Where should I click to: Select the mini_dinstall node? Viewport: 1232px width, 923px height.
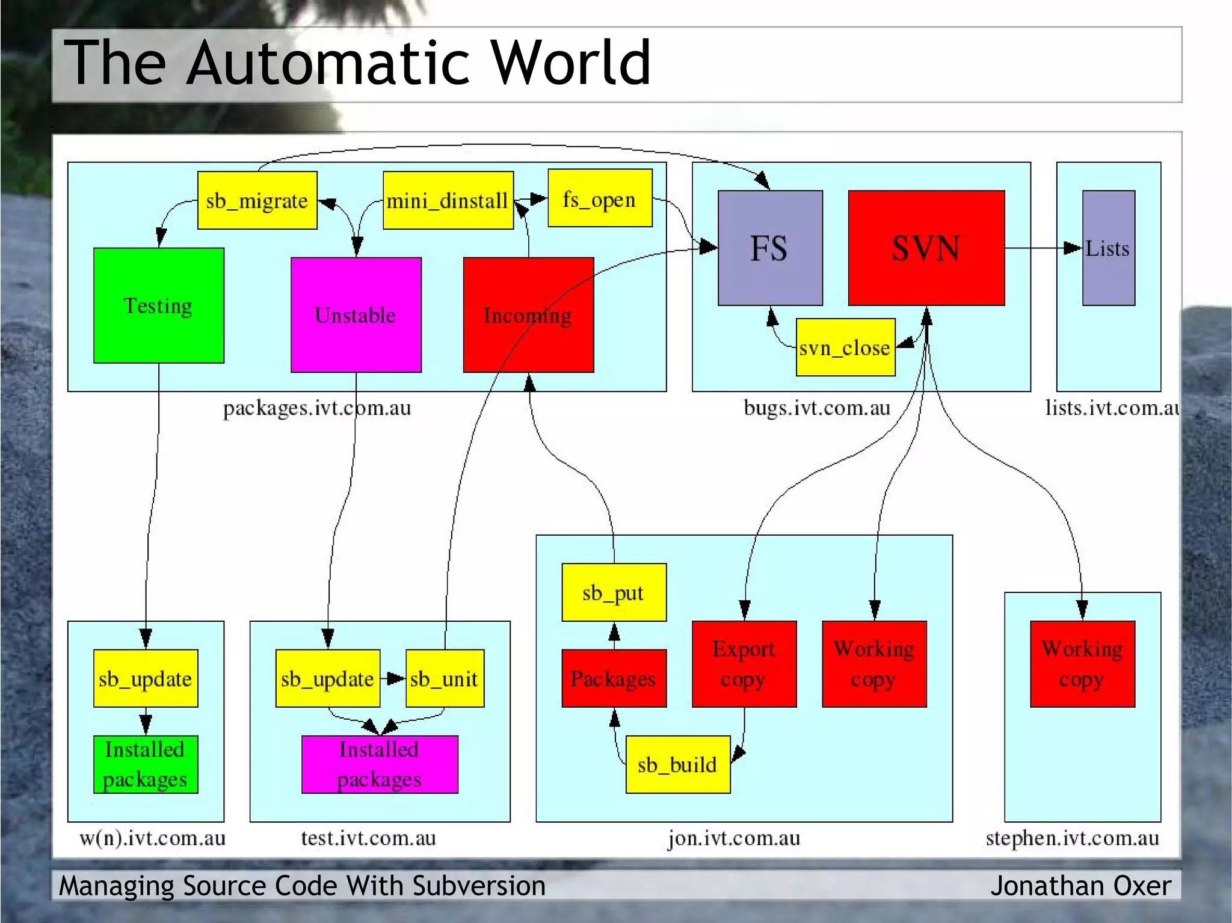pos(448,200)
